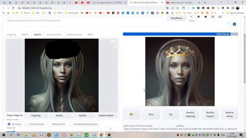The height and width of the screenshot is (138, 246).
Task: Click the browser address bar URL
Action: click(x=37, y=8)
